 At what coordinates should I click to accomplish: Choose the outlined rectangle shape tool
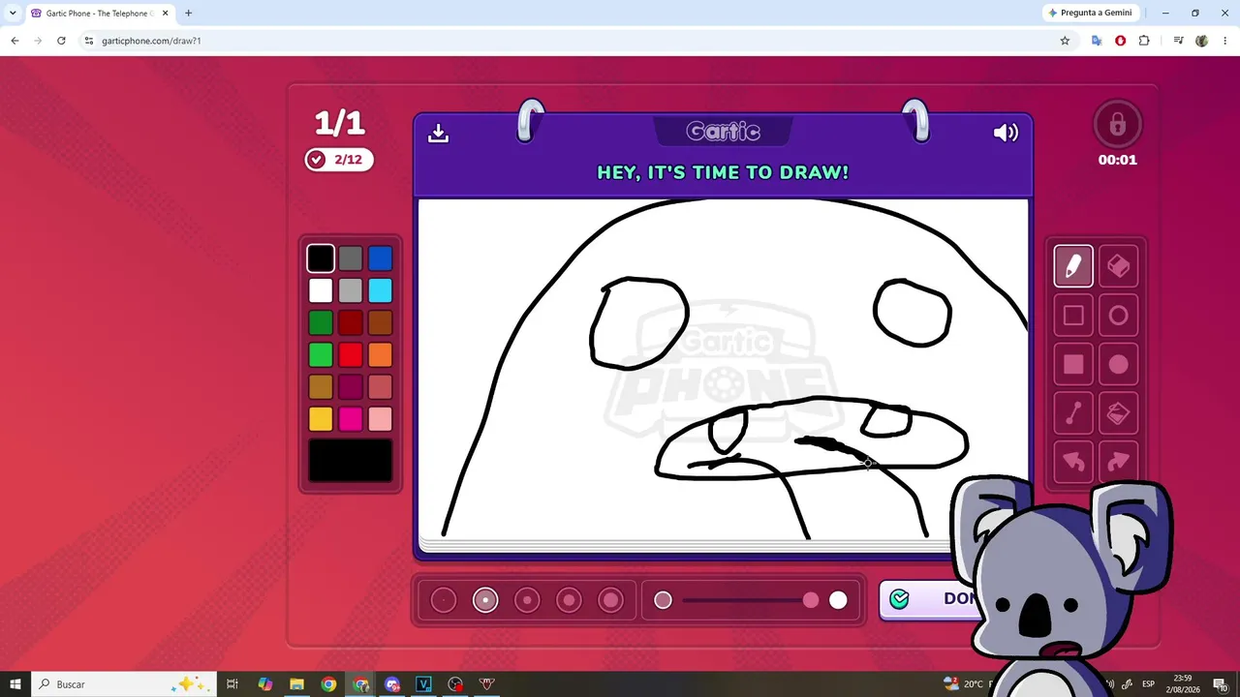pos(1073,316)
